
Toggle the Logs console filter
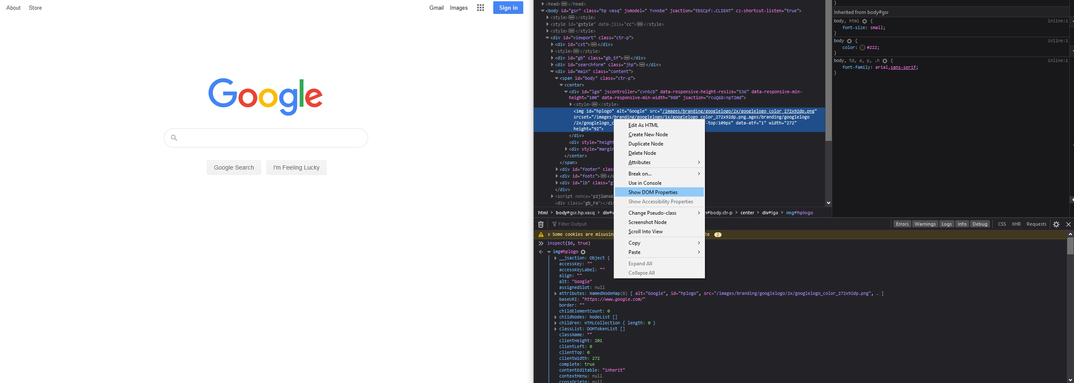[x=947, y=224]
